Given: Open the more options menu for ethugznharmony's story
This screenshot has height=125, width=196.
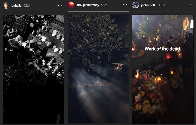Looking at the screenshot, I should tap(125, 5).
